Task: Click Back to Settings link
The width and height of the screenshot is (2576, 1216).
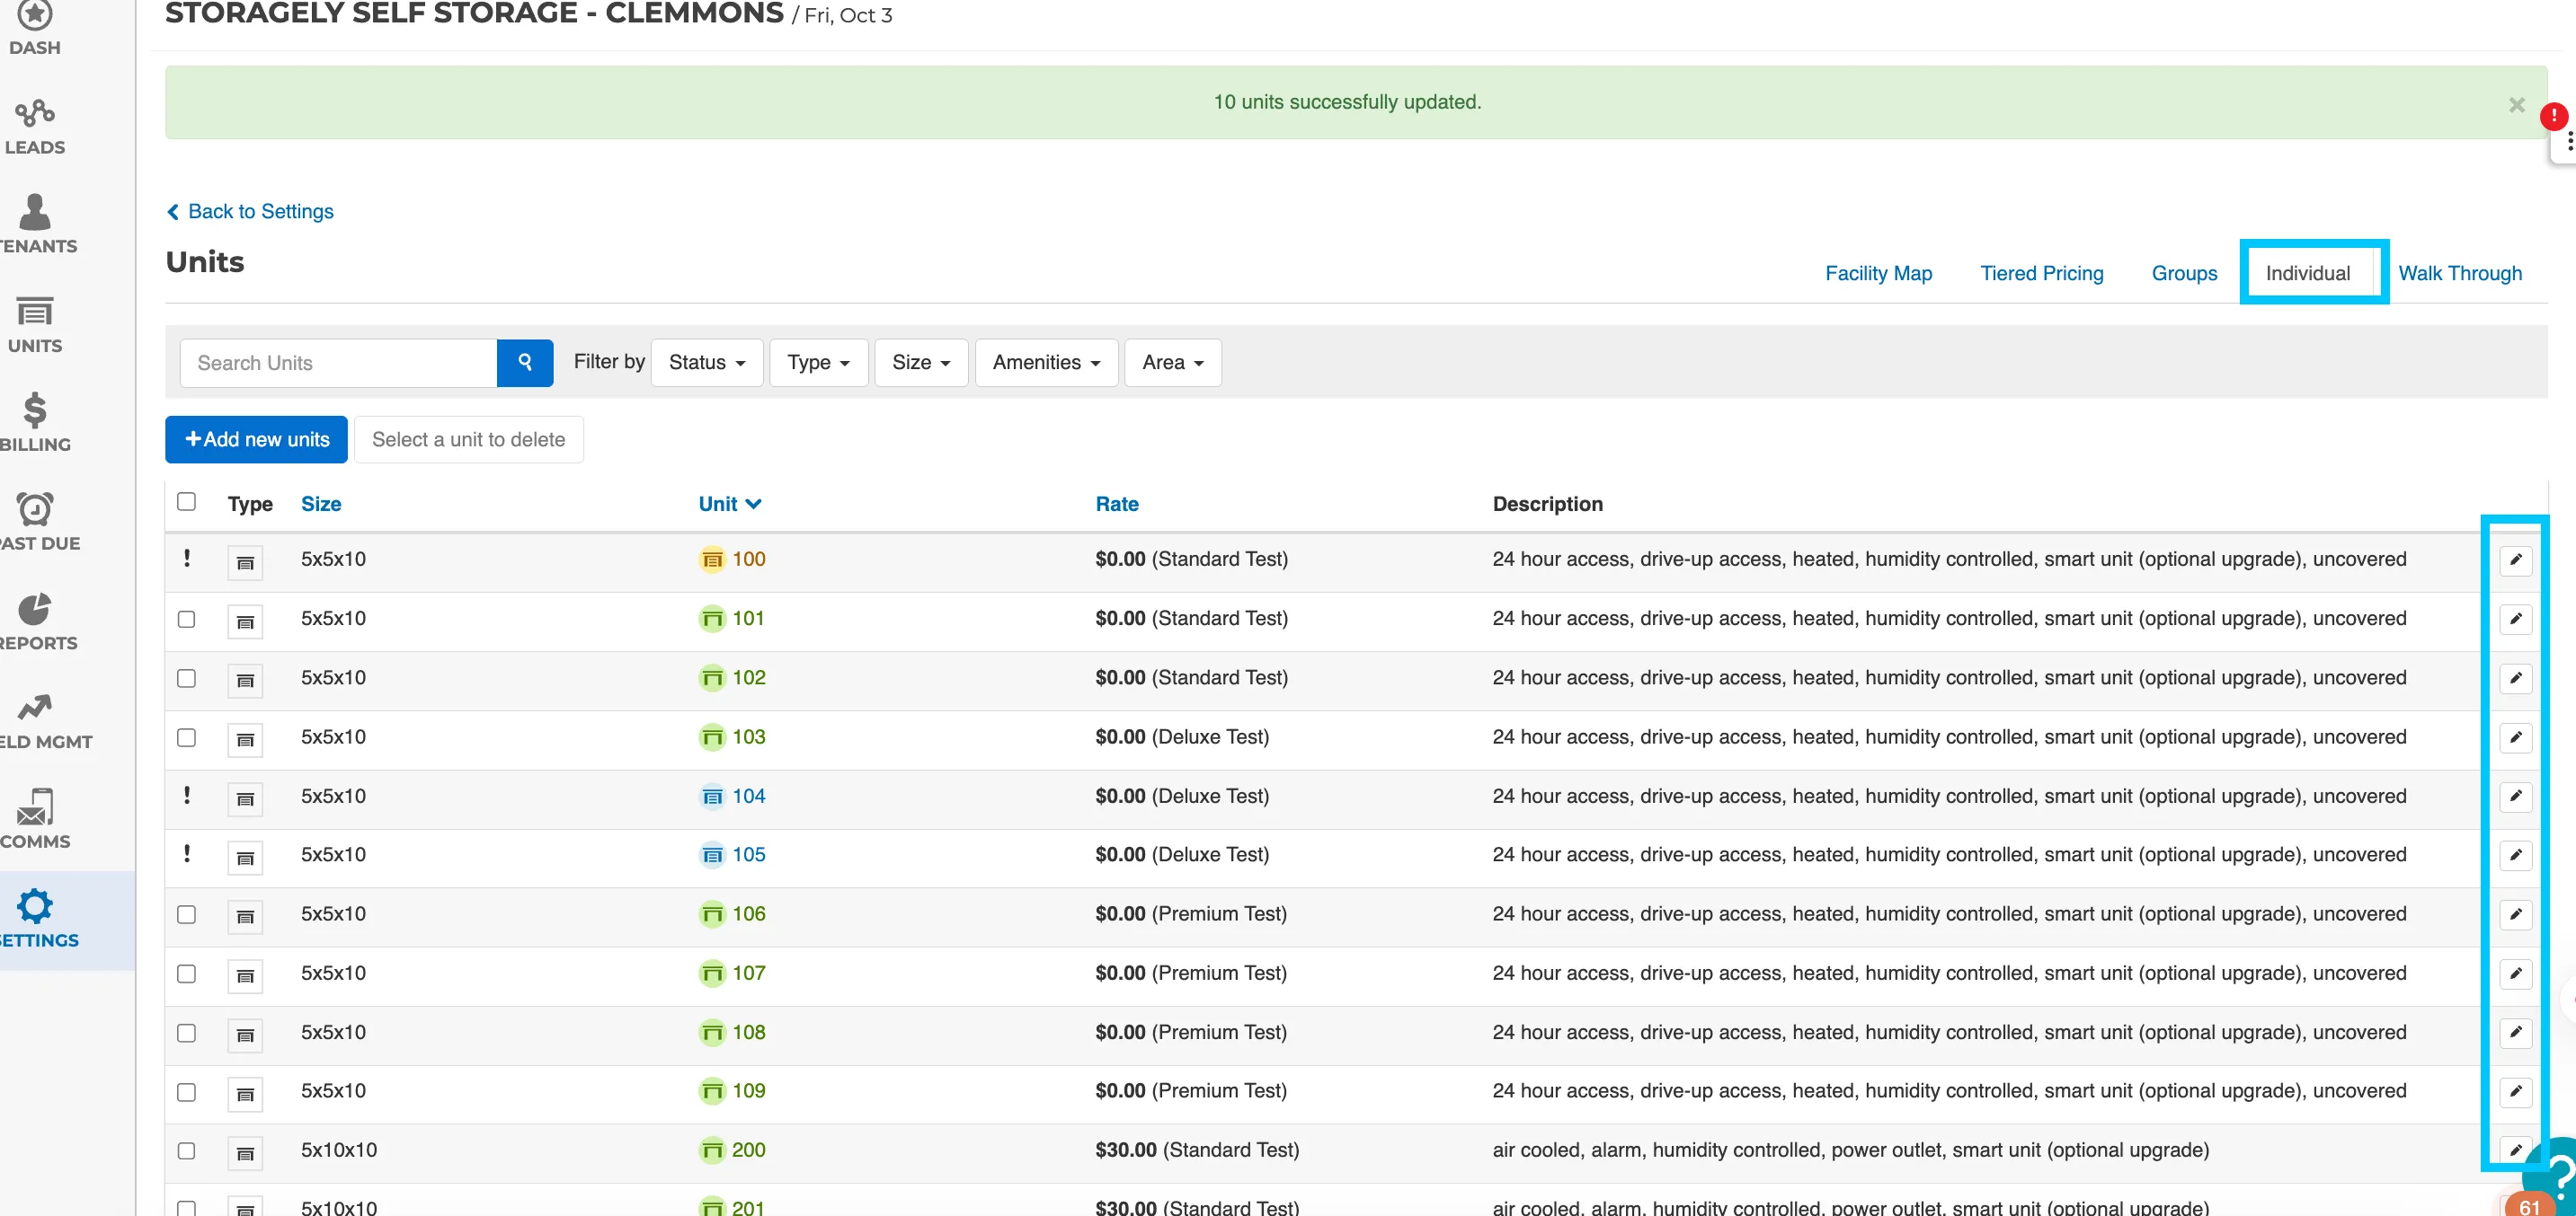Action: [x=250, y=212]
